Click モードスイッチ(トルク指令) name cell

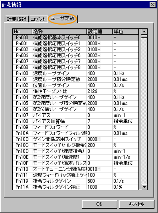tap(59, 145)
